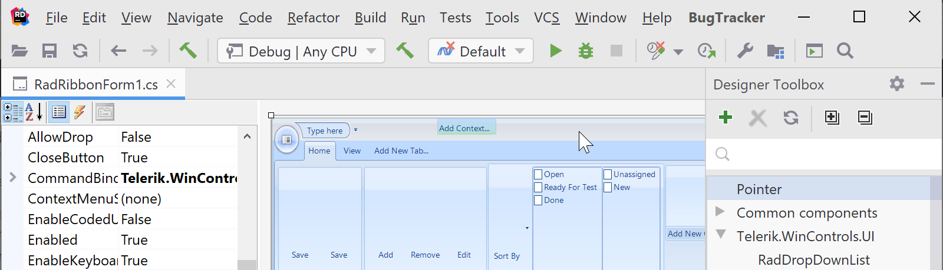This screenshot has height=270, width=943.
Task: Click the Edit ribbon button
Action: coord(464,255)
